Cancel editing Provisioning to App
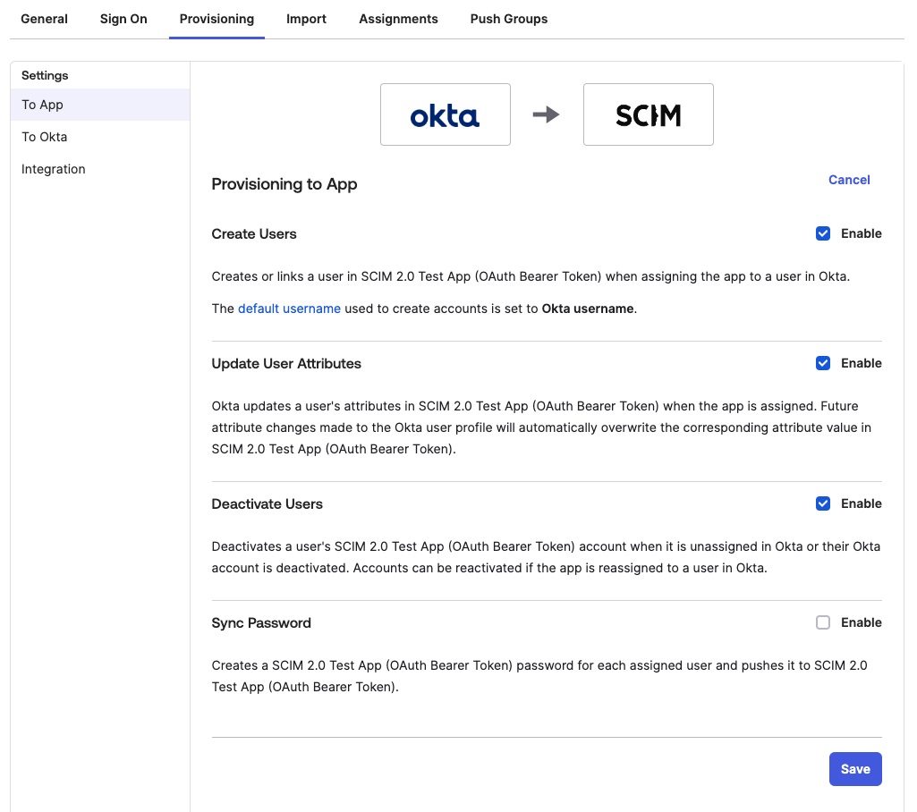This screenshot has height=812, width=917. click(849, 180)
